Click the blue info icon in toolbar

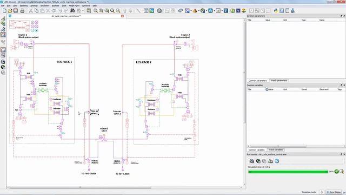coord(226,11)
